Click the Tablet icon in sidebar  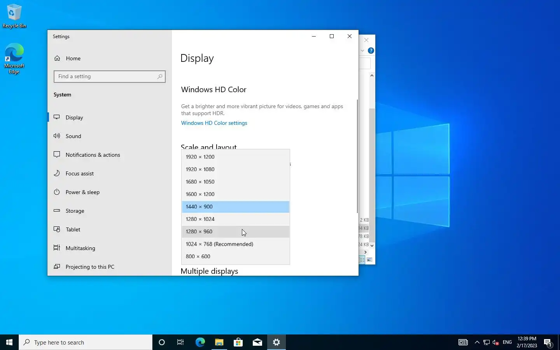(x=57, y=229)
